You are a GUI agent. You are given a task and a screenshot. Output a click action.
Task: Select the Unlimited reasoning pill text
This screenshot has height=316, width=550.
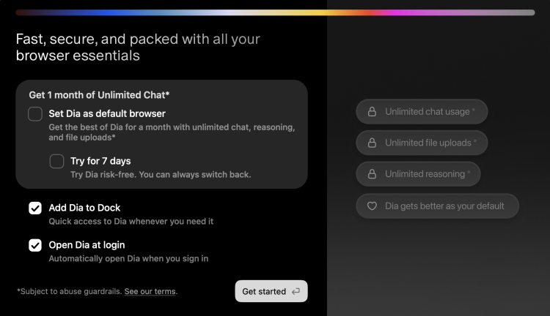427,174
